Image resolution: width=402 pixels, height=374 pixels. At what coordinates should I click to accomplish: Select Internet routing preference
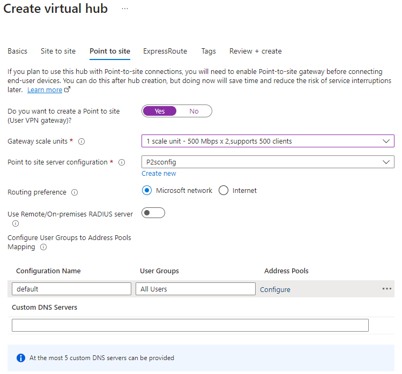tap(224, 190)
